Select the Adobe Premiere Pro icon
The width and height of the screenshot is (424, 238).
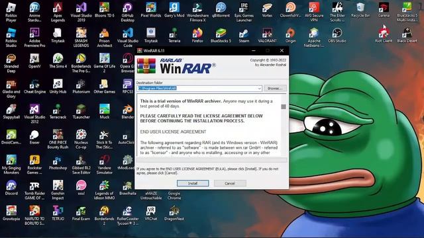[x=34, y=38]
